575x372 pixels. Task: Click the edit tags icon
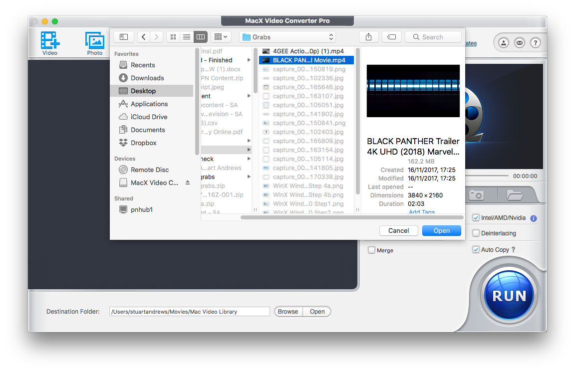(x=392, y=37)
